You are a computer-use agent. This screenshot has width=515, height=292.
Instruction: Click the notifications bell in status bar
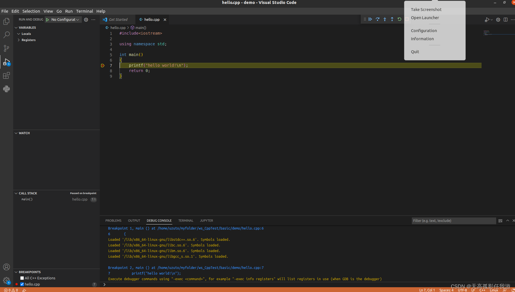tap(513, 290)
